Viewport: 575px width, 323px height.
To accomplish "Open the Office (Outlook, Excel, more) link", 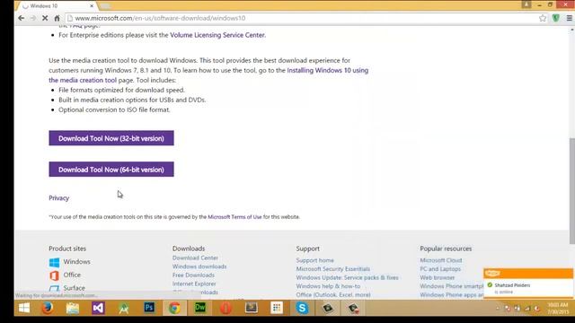I will (333, 295).
